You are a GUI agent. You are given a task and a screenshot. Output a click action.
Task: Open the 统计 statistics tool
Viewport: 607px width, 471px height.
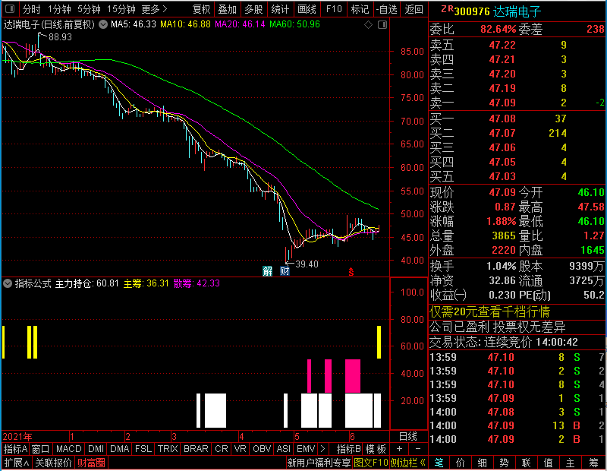tap(280, 9)
